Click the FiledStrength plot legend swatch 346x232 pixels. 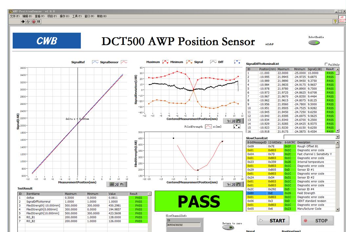click(x=208, y=127)
